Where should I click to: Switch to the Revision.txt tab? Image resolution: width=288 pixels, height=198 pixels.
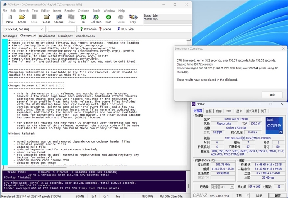pos(47,36)
